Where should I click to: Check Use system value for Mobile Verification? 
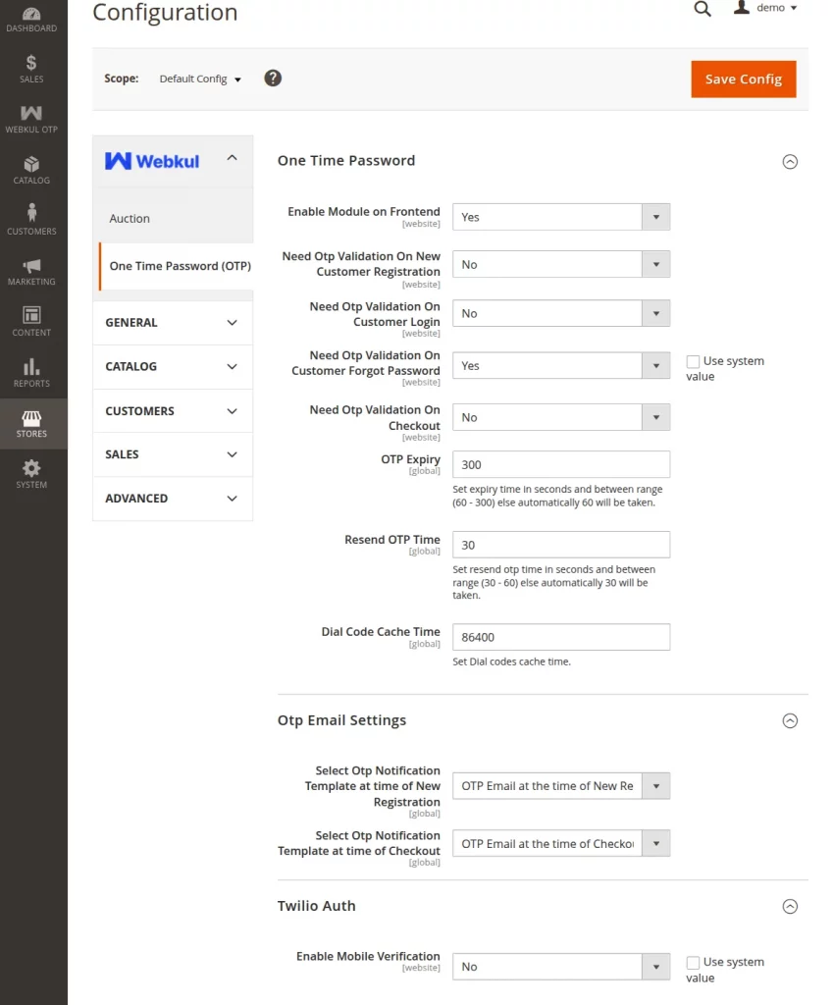693,962
